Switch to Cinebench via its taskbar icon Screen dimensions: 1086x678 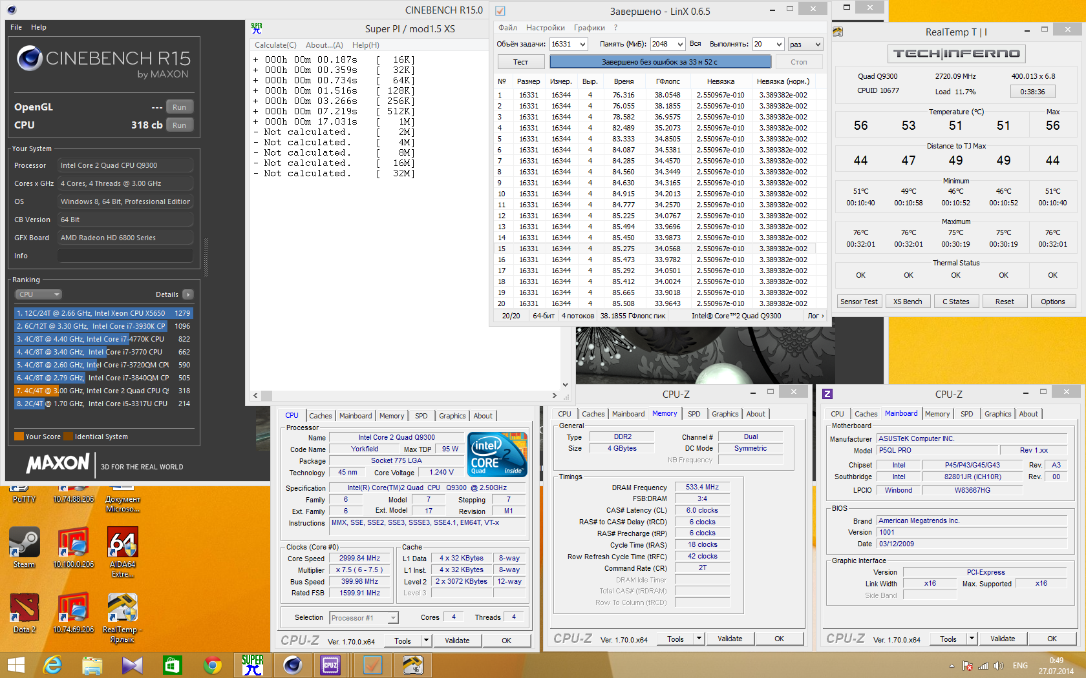click(292, 664)
